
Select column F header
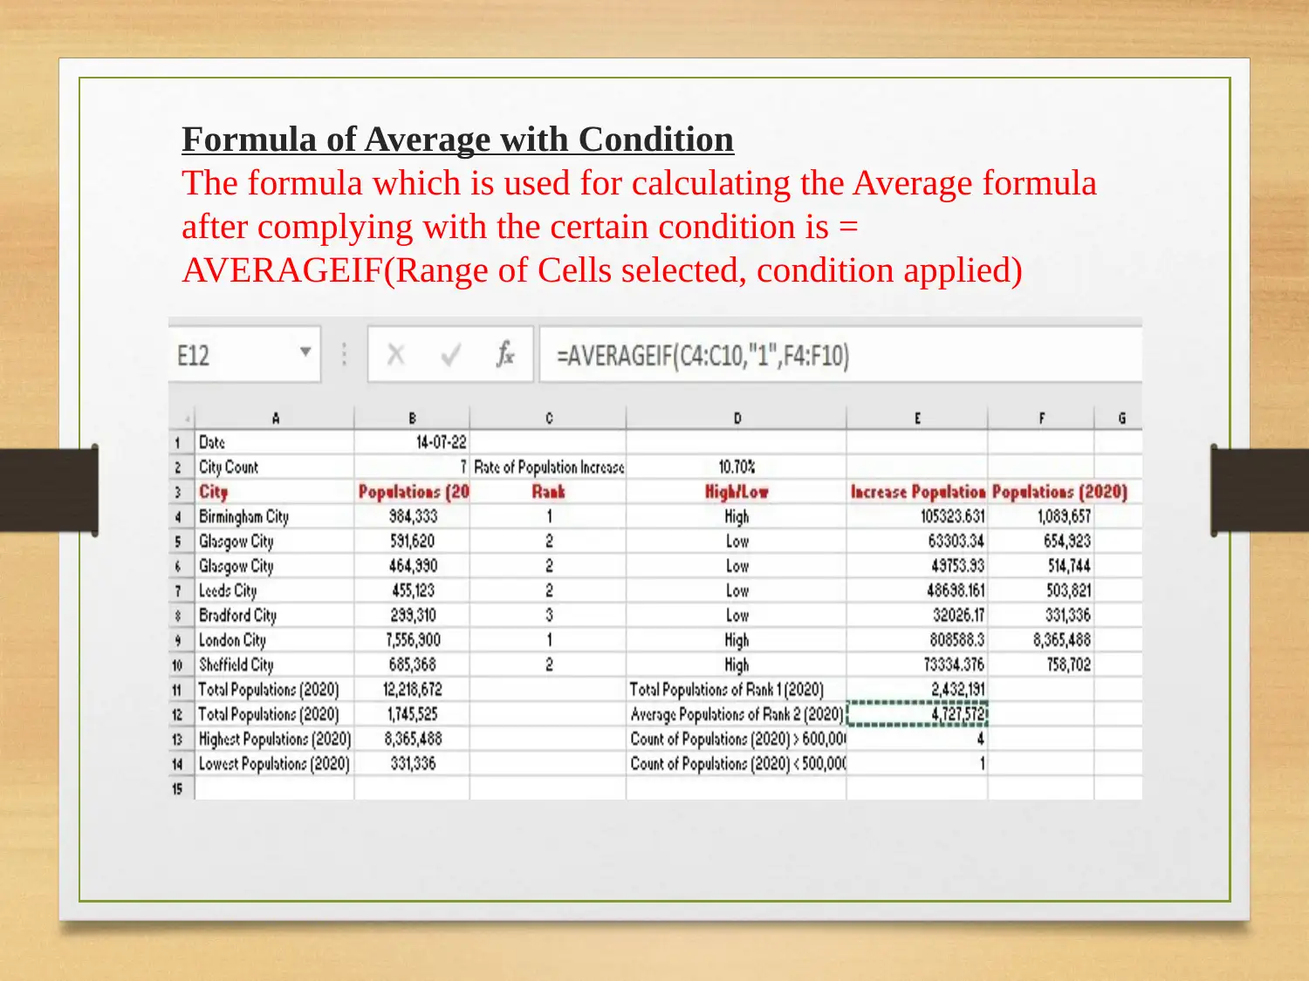click(1041, 418)
